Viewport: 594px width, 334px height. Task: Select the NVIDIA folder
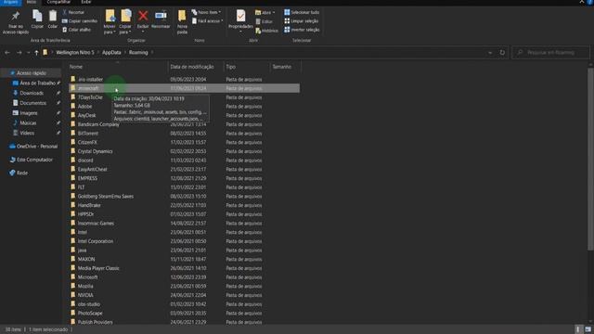85,295
